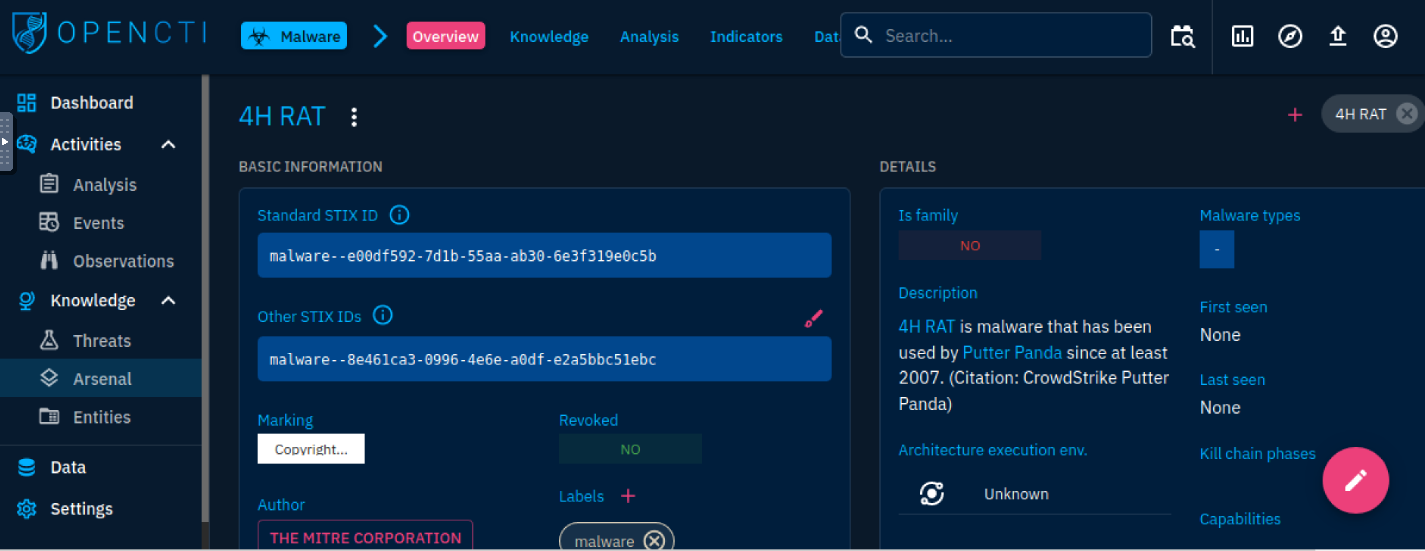Add alias with the plus icon

coord(1294,115)
